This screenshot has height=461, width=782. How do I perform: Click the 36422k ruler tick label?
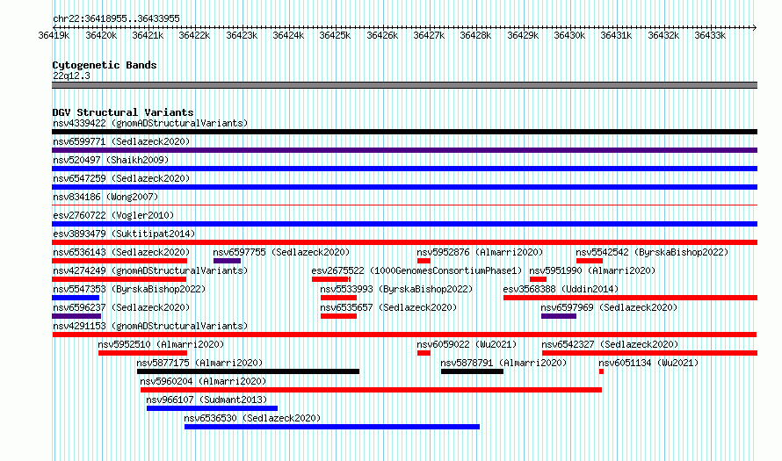(x=194, y=35)
